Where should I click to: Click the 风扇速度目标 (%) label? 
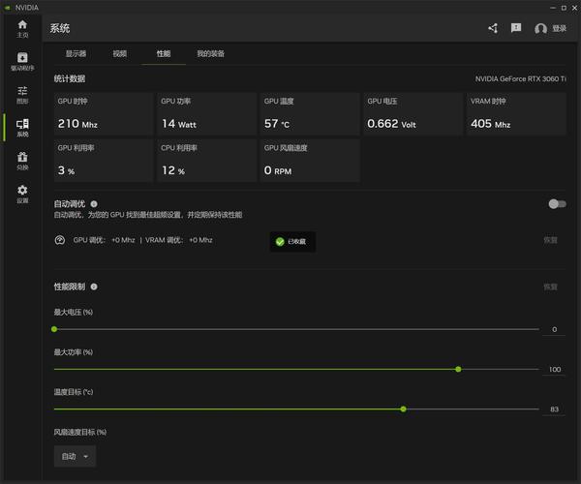80,432
